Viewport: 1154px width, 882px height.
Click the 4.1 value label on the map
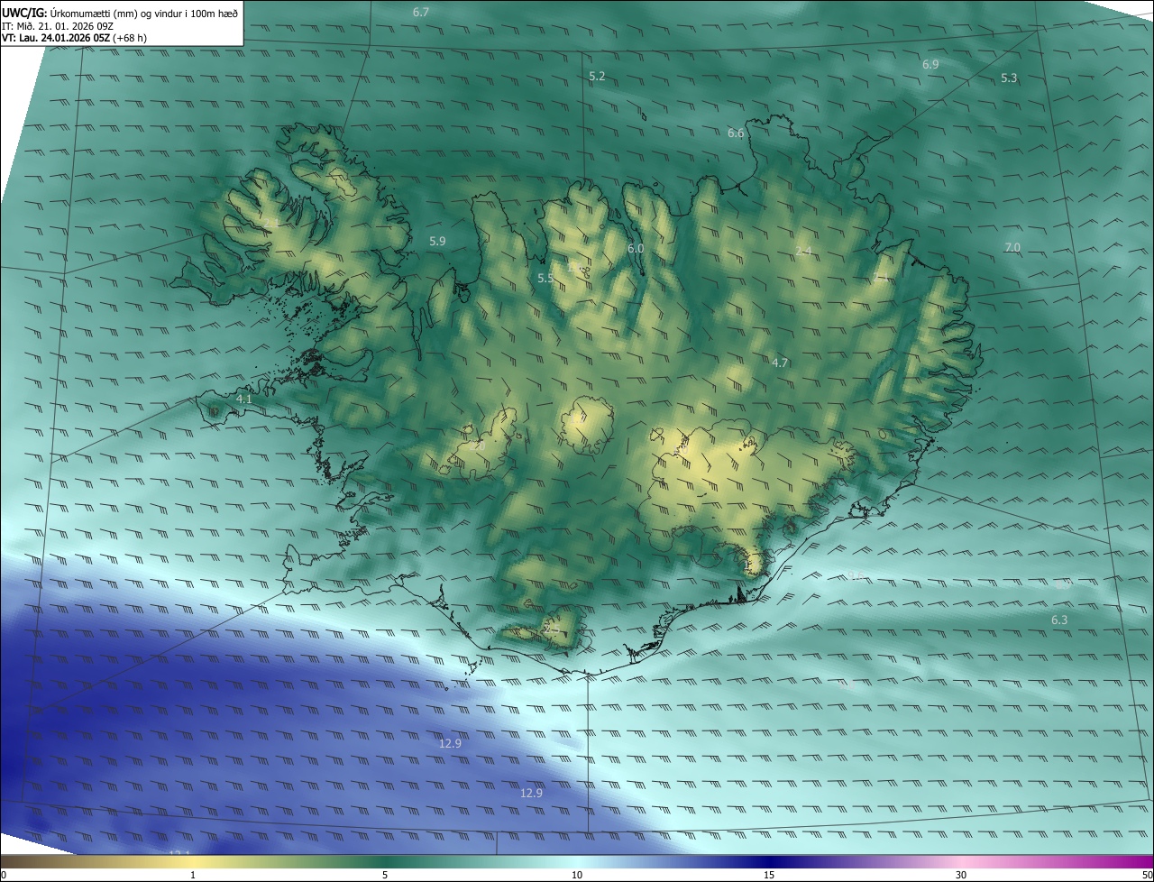[243, 399]
